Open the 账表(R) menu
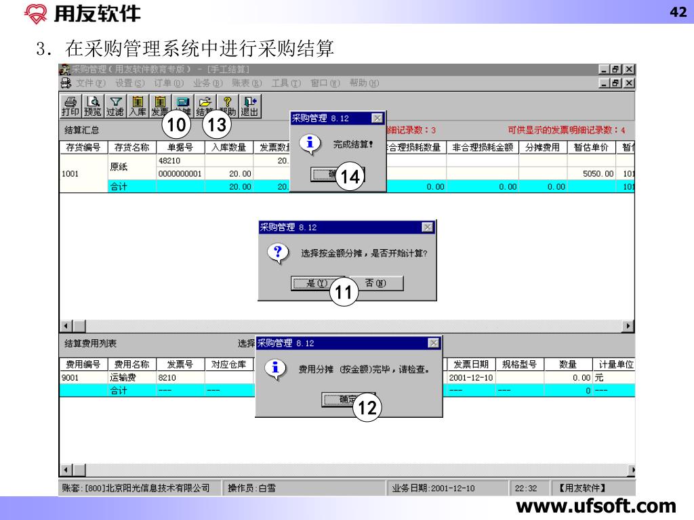694x520 pixels. click(247, 83)
